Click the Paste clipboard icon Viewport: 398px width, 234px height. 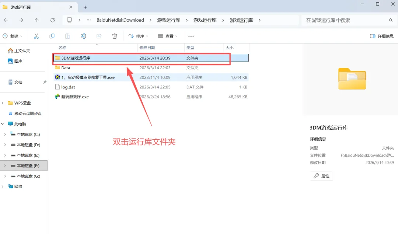pyautogui.click(x=67, y=36)
